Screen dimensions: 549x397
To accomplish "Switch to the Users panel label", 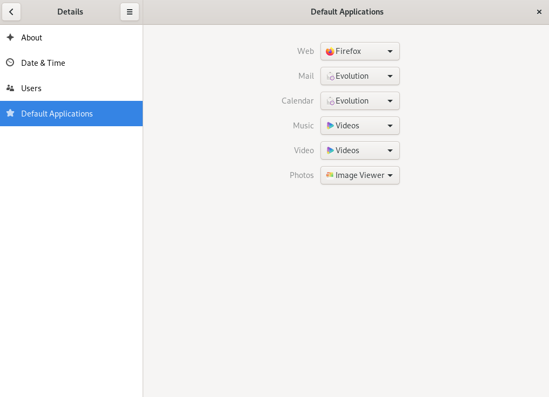I will coord(31,88).
